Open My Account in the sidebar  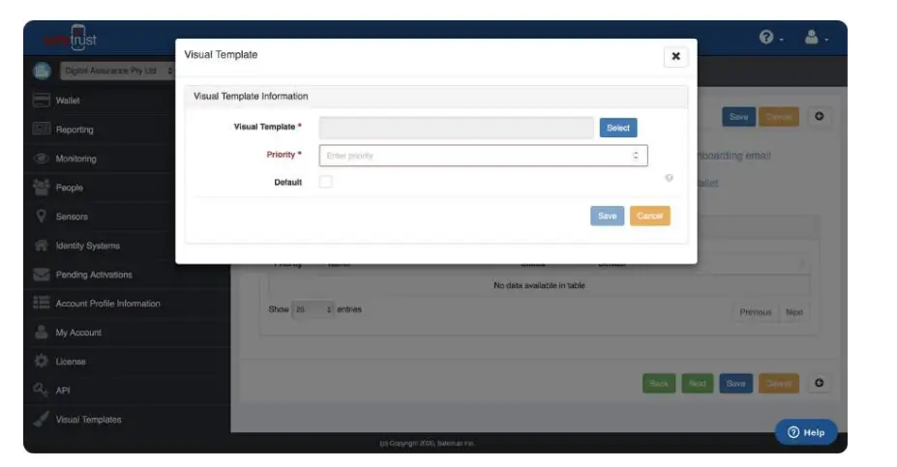coord(78,333)
